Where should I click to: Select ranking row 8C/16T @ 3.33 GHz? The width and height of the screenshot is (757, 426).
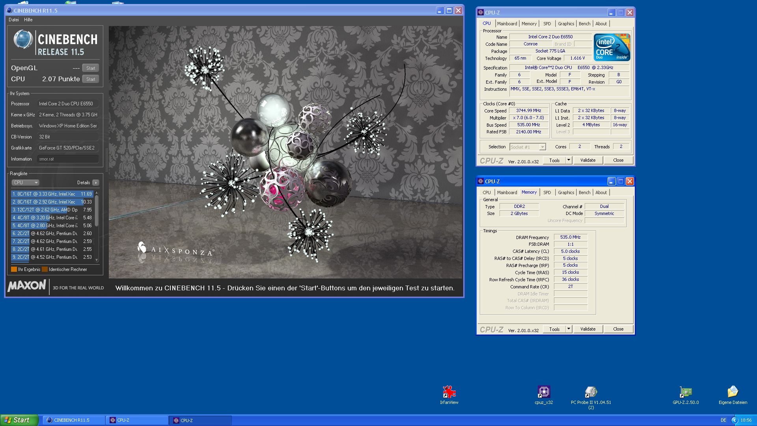coord(52,194)
